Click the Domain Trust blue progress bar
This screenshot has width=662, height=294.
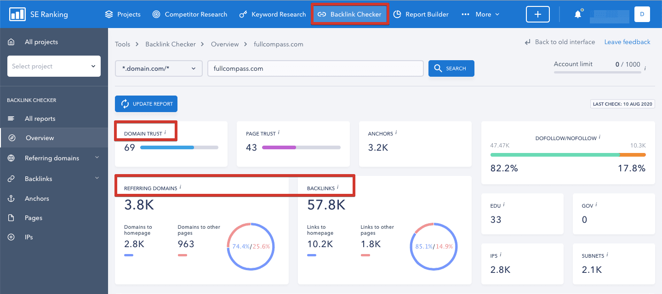(x=179, y=147)
